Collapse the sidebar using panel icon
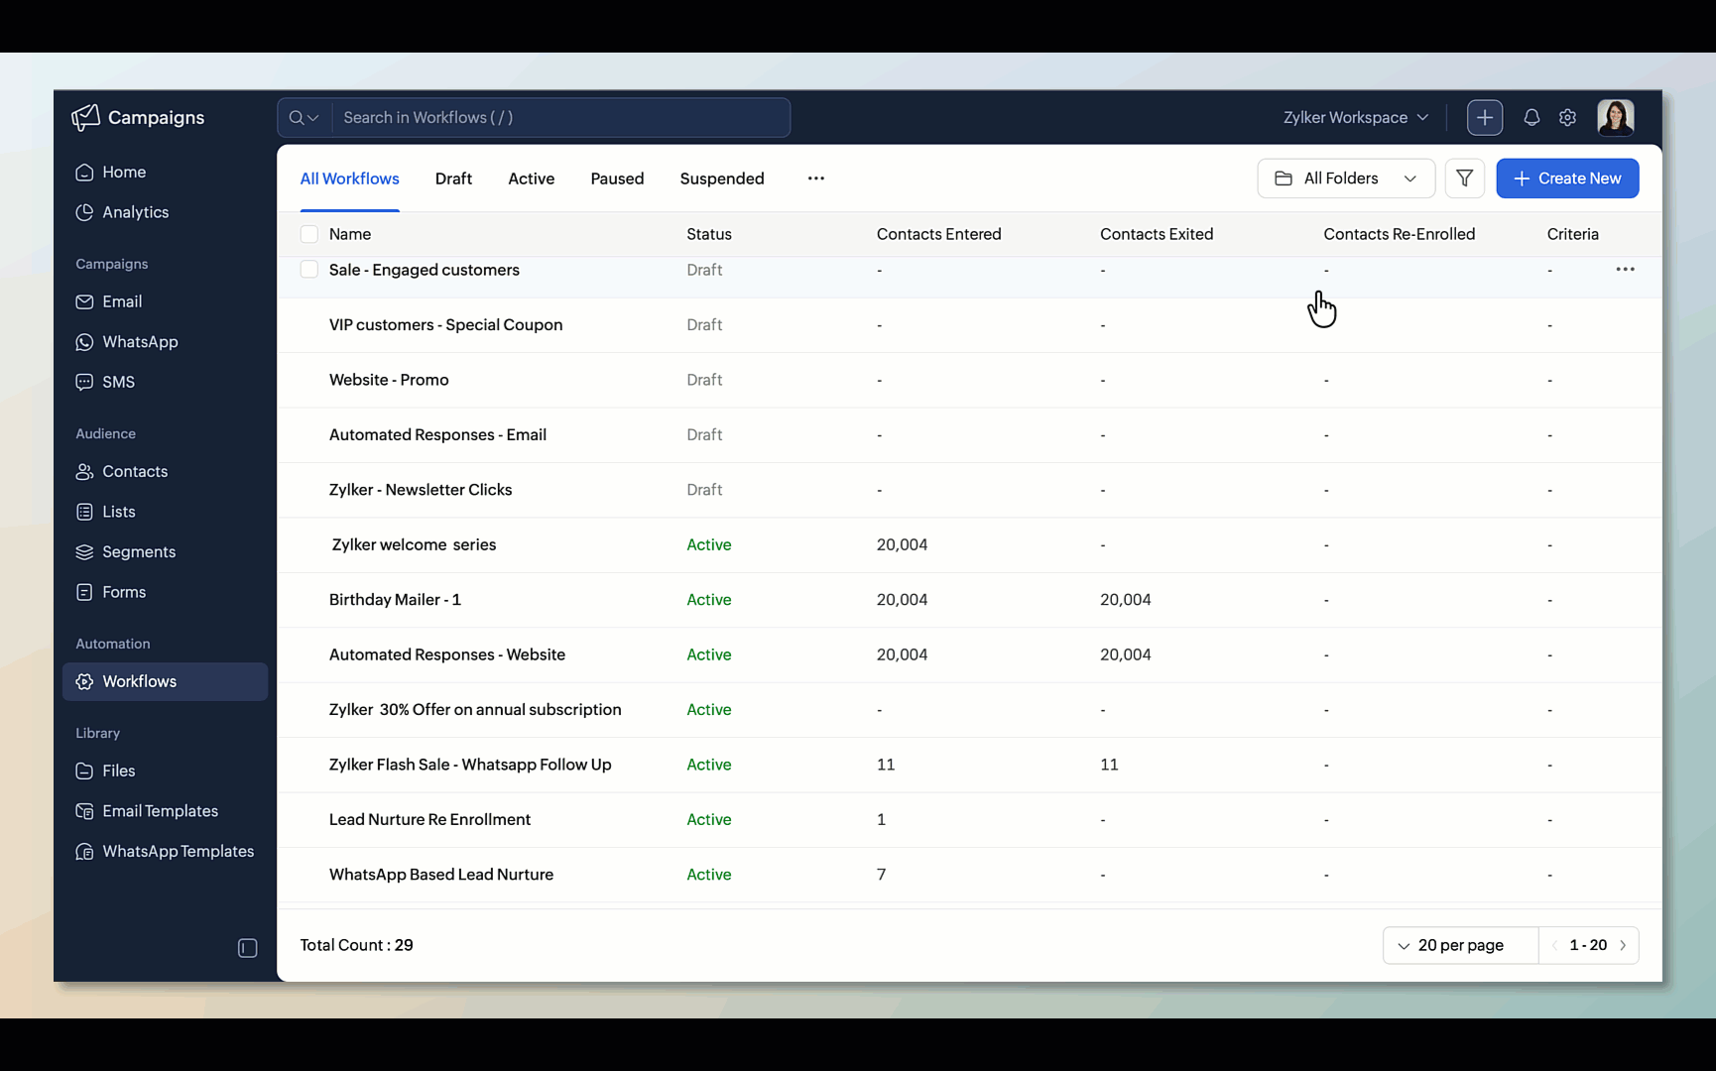 pyautogui.click(x=248, y=948)
